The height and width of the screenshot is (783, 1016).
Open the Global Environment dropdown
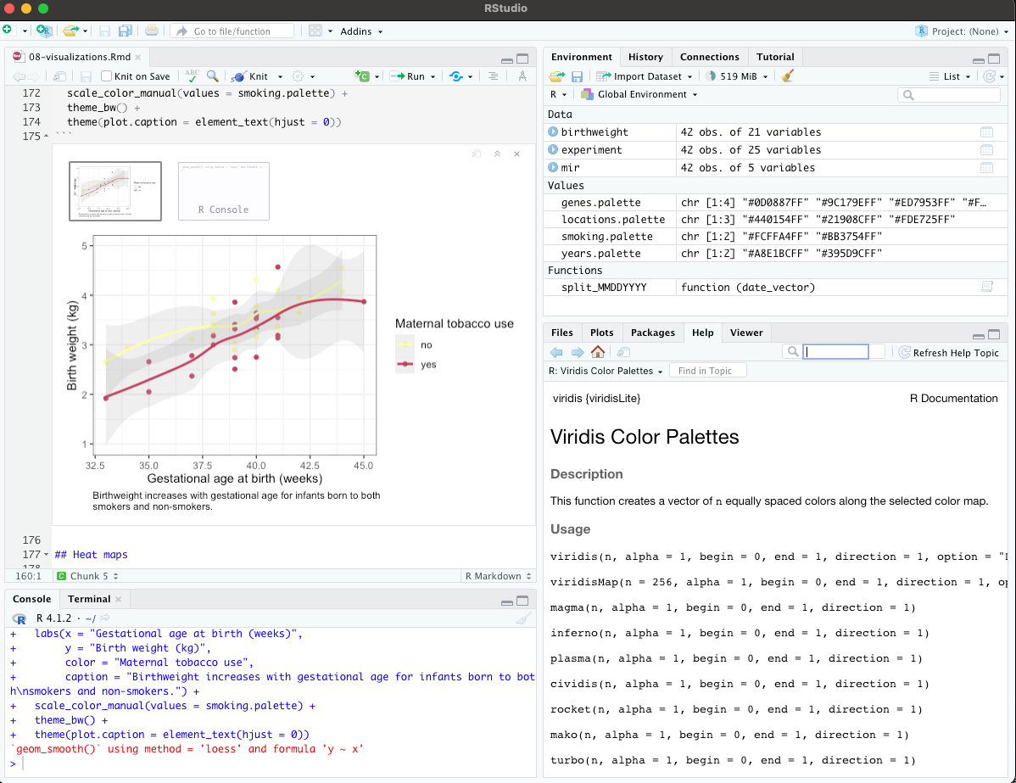click(x=639, y=94)
